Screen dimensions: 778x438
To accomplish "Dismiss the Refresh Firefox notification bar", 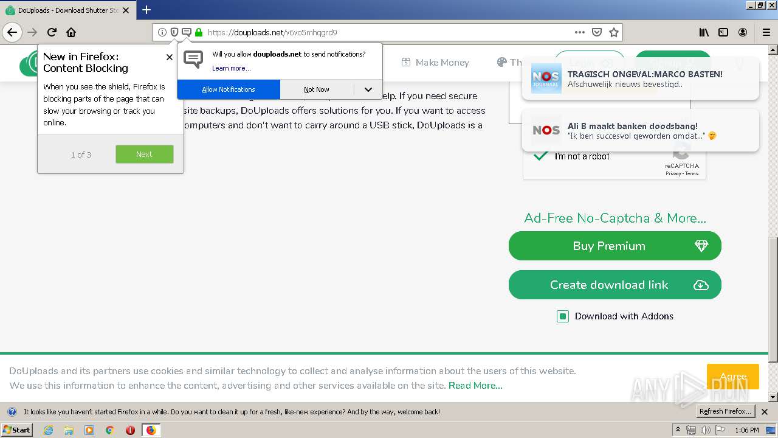I will (x=765, y=412).
